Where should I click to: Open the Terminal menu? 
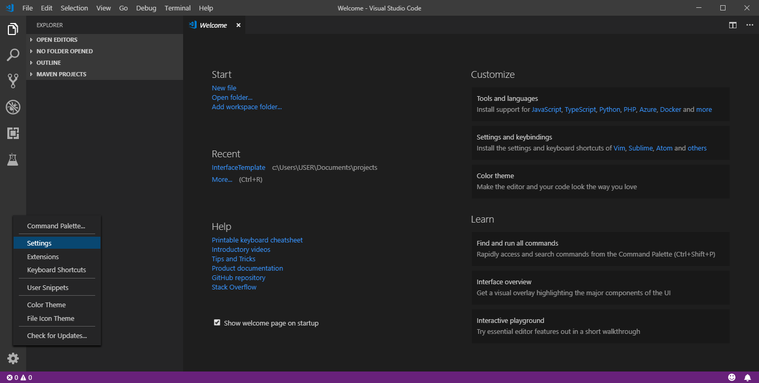pyautogui.click(x=178, y=8)
